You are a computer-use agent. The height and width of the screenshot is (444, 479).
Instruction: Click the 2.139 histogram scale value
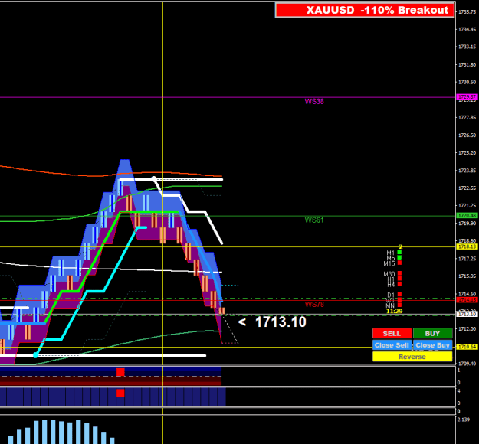tap(463, 420)
